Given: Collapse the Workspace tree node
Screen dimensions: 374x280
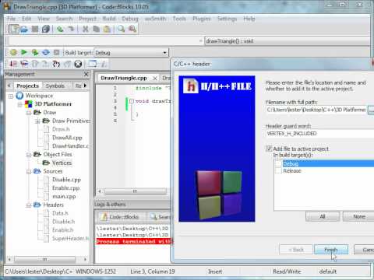Looking at the screenshot, I should tap(11, 96).
